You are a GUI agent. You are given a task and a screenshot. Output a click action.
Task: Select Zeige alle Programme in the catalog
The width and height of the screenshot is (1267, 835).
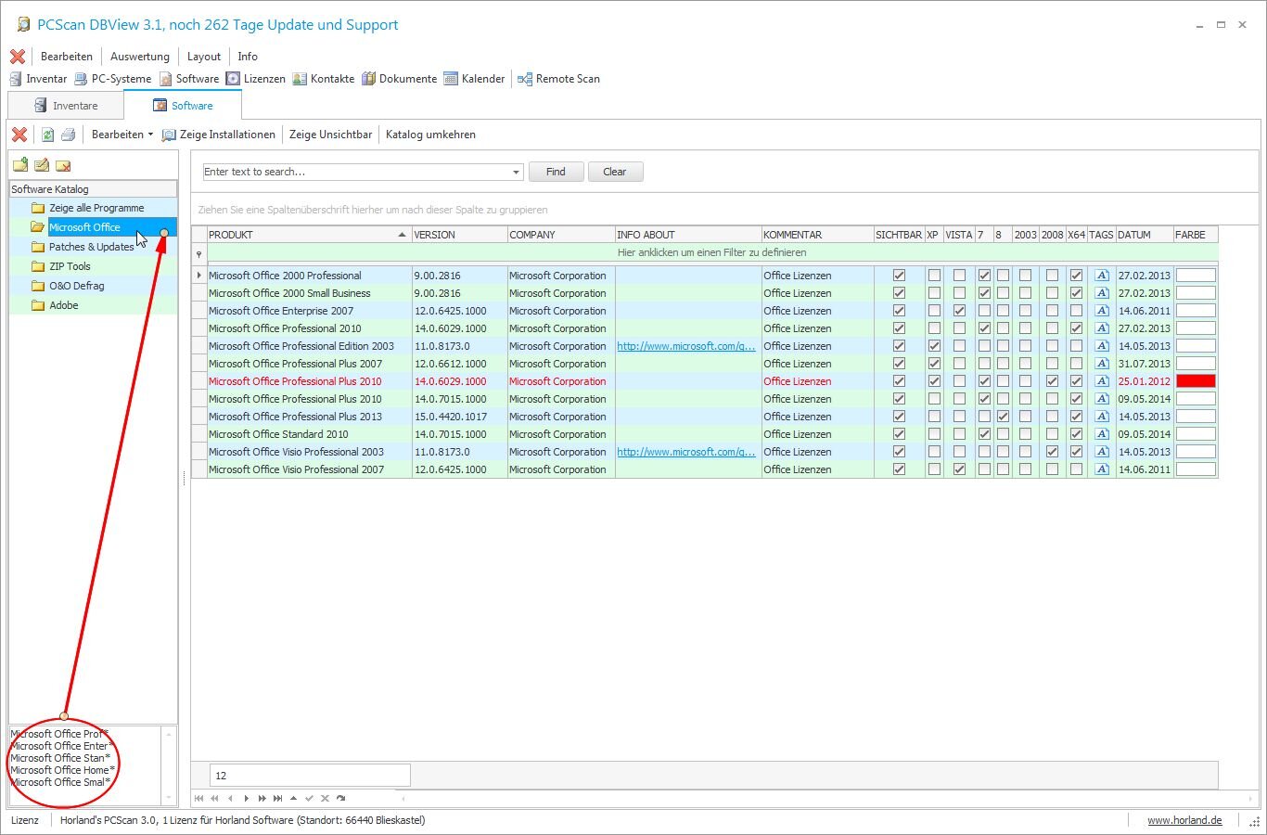coord(96,208)
